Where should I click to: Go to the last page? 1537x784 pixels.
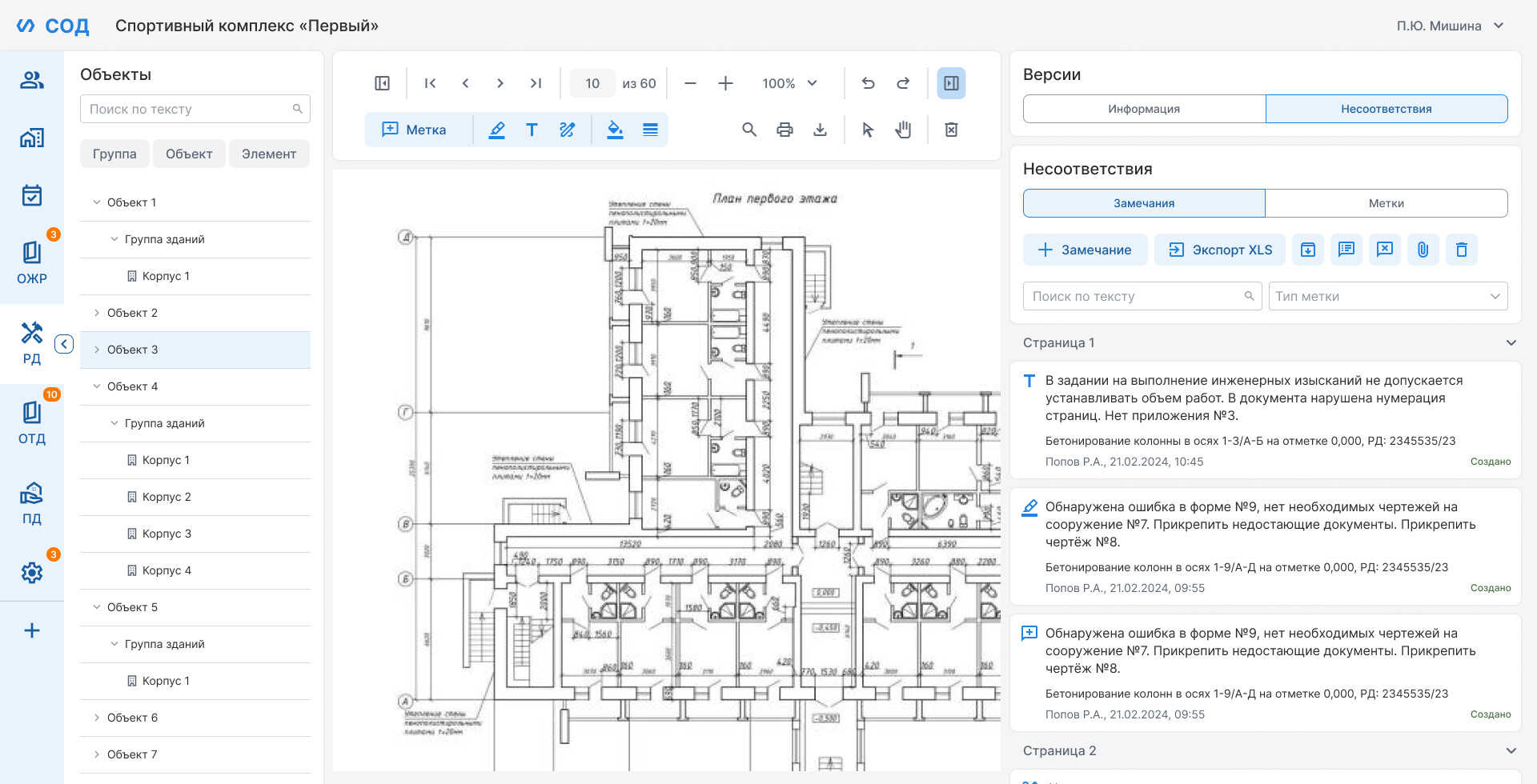(x=536, y=83)
